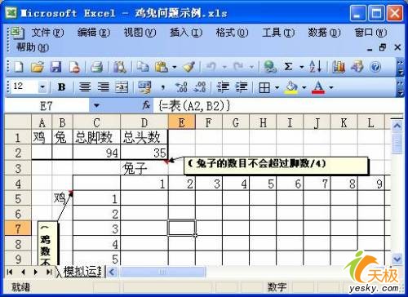Open the Chart Wizard icon

[x=339, y=66]
